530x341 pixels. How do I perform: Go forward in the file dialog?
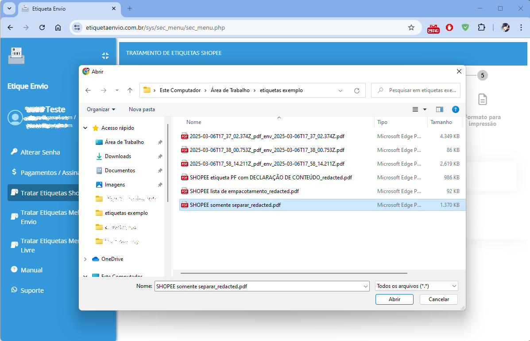click(104, 90)
